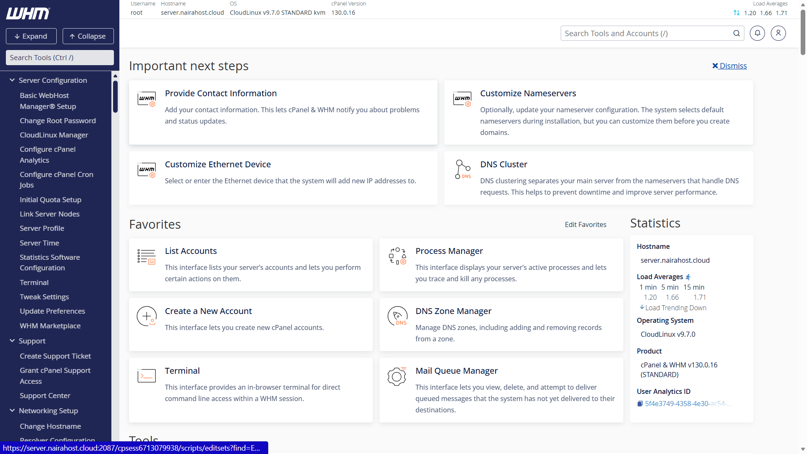The image size is (807, 454).
Task: Open WHM Marketplace
Action: (50, 326)
